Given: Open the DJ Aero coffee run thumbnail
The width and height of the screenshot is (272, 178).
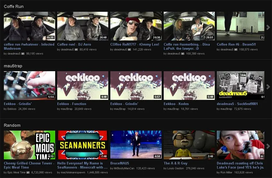Looking at the screenshot, I should (83, 26).
